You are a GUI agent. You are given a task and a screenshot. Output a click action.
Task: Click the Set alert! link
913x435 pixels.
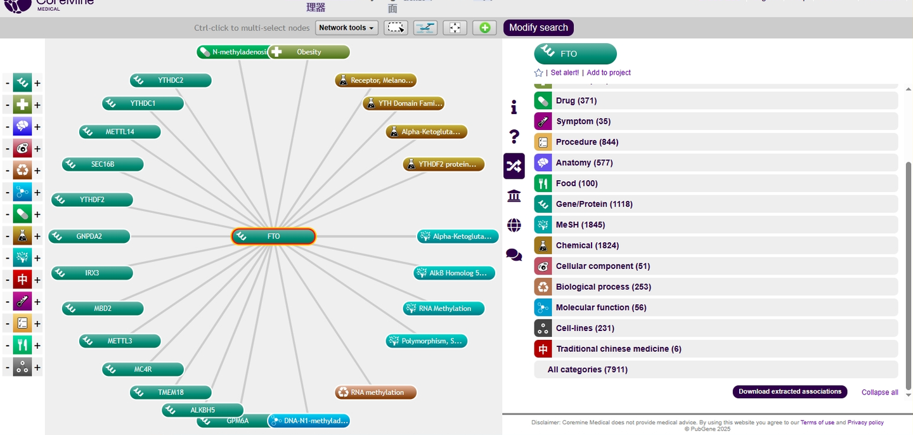(x=565, y=73)
